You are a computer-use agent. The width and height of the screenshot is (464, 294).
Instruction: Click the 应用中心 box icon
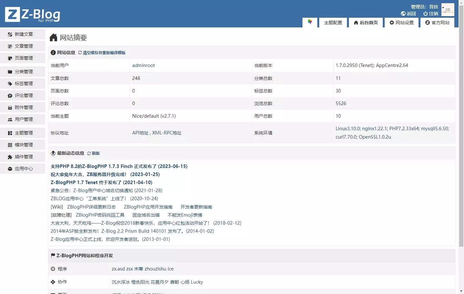(10, 169)
